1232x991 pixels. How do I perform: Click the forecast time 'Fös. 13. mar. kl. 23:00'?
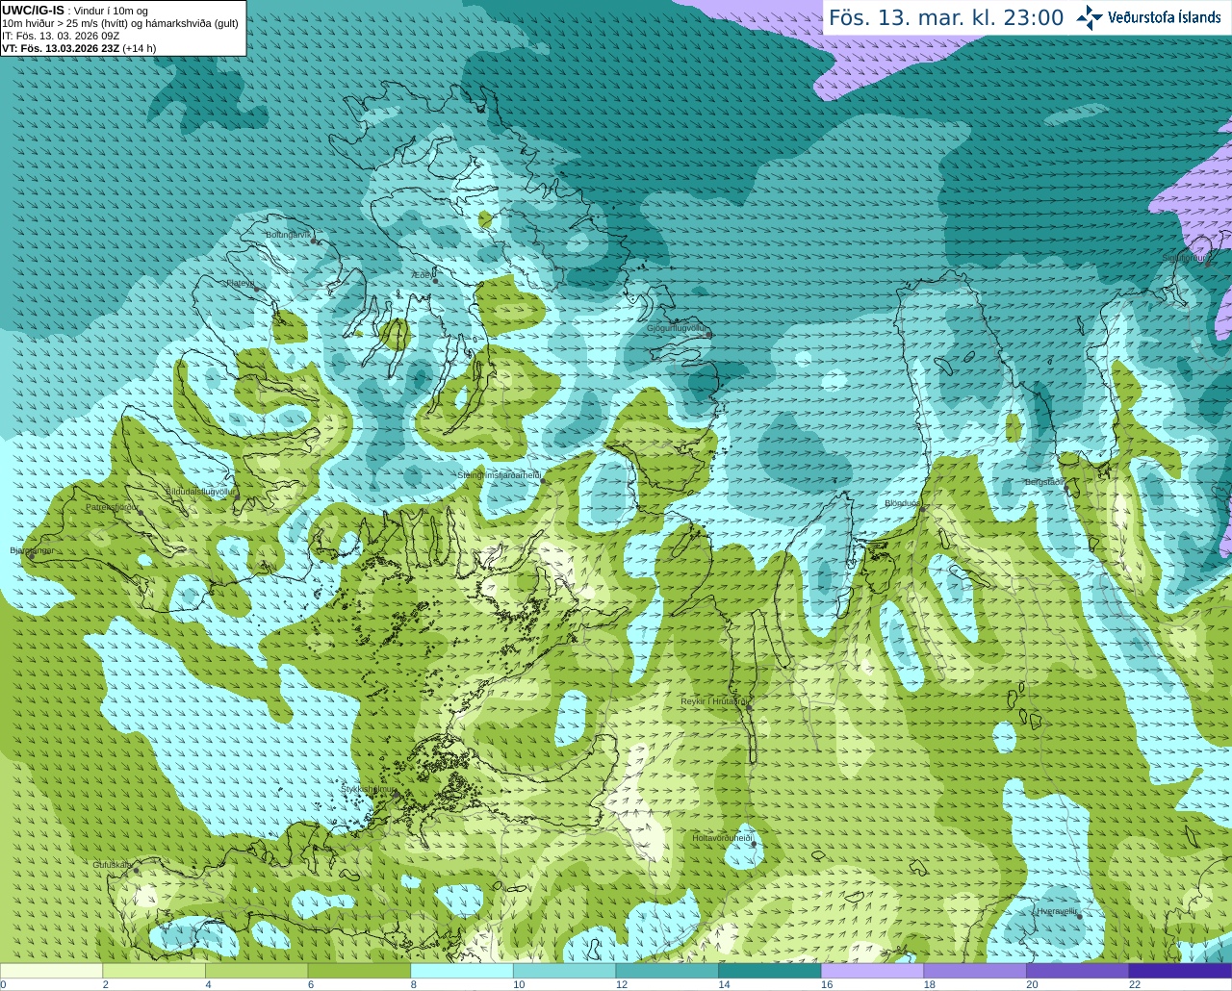pyautogui.click(x=946, y=17)
